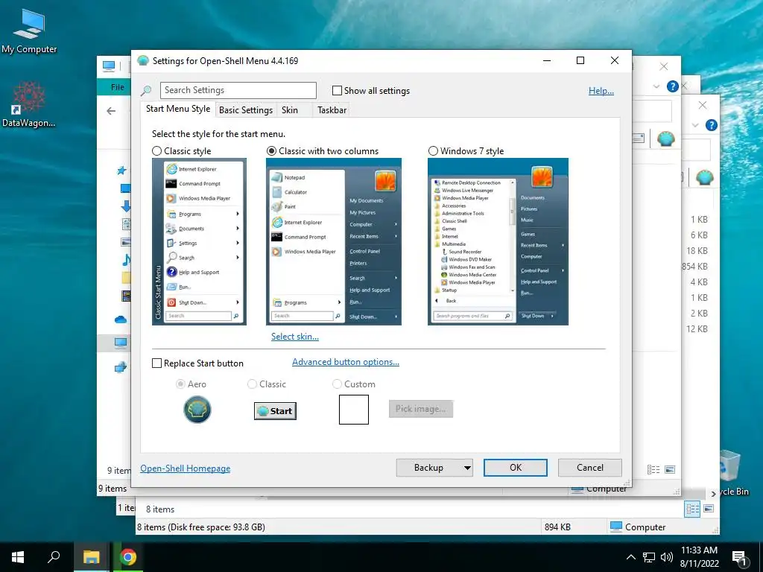Screen dimensions: 763x572
Task: Click Open-Shell toolbar icon in 8-items Explorer window
Action: pyautogui.click(x=705, y=177)
